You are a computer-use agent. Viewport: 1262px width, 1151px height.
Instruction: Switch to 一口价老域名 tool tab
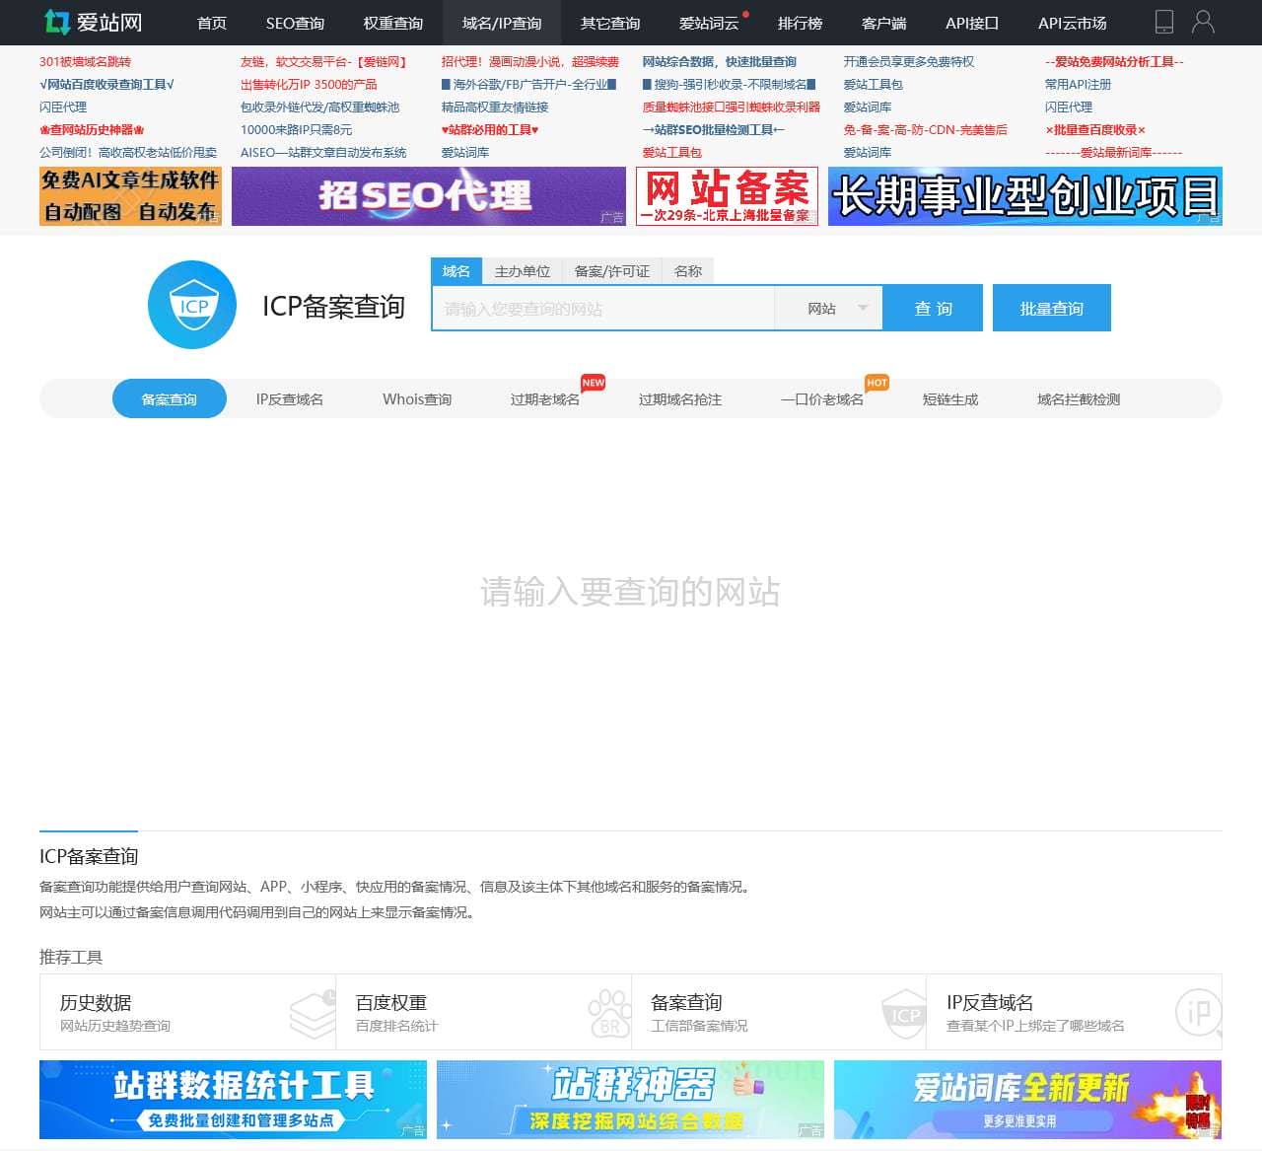point(821,398)
